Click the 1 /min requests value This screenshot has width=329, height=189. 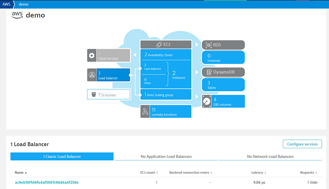[312, 182]
